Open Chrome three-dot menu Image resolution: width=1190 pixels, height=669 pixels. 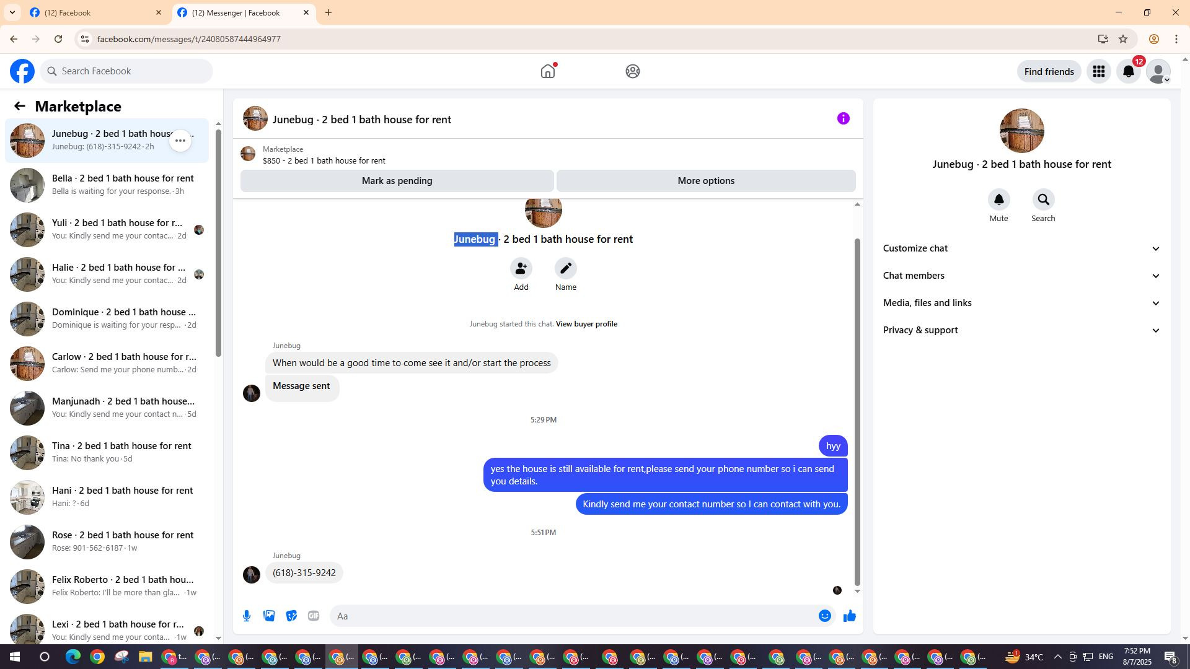pos(1176,39)
